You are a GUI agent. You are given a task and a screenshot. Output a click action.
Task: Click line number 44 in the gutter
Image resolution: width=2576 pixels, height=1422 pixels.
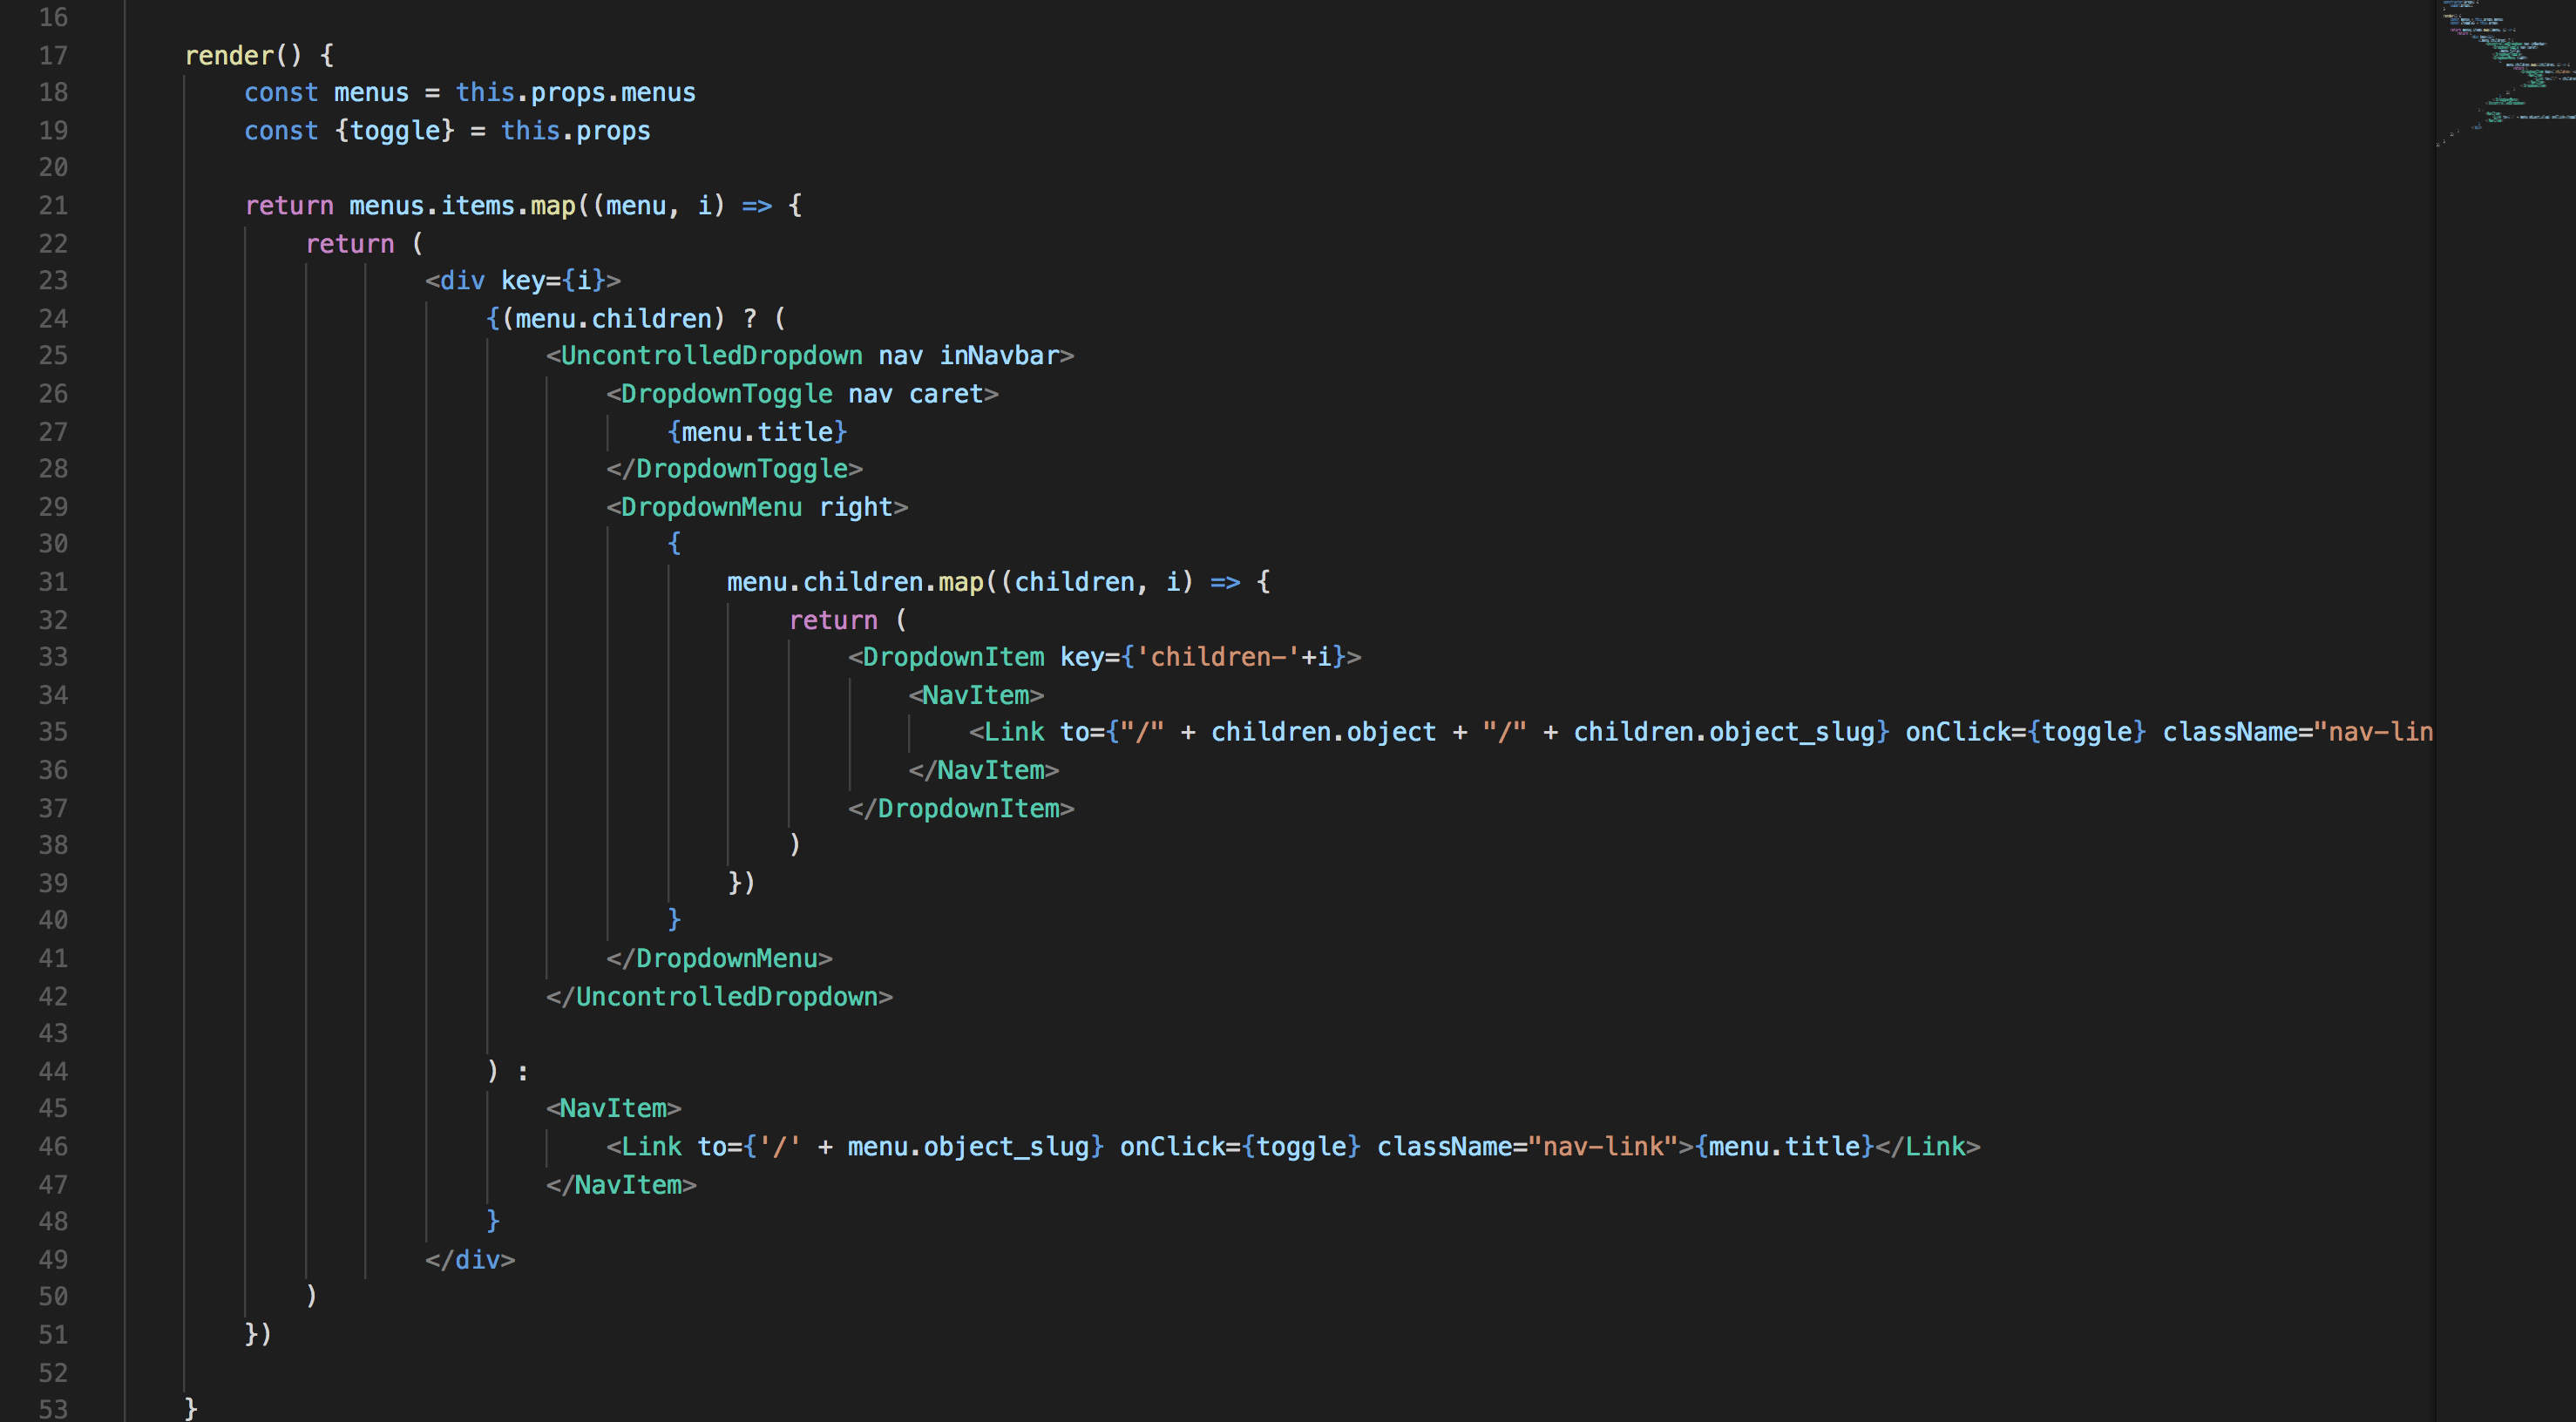click(53, 1071)
